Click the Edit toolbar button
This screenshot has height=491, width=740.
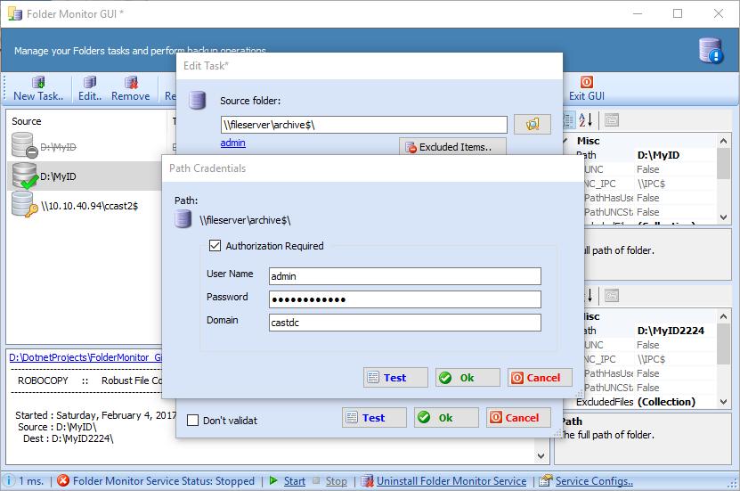(x=90, y=88)
